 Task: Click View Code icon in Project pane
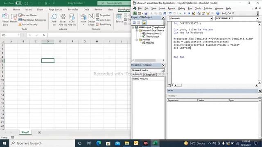tap(134, 23)
